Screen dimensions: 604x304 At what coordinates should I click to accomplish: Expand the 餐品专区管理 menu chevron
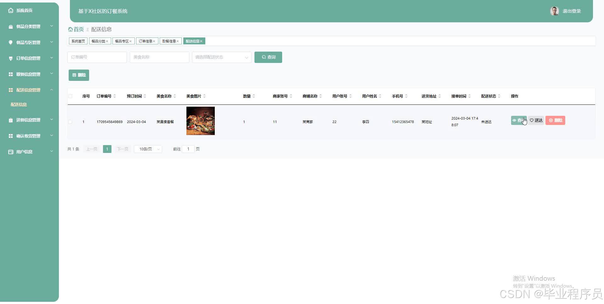click(52, 42)
